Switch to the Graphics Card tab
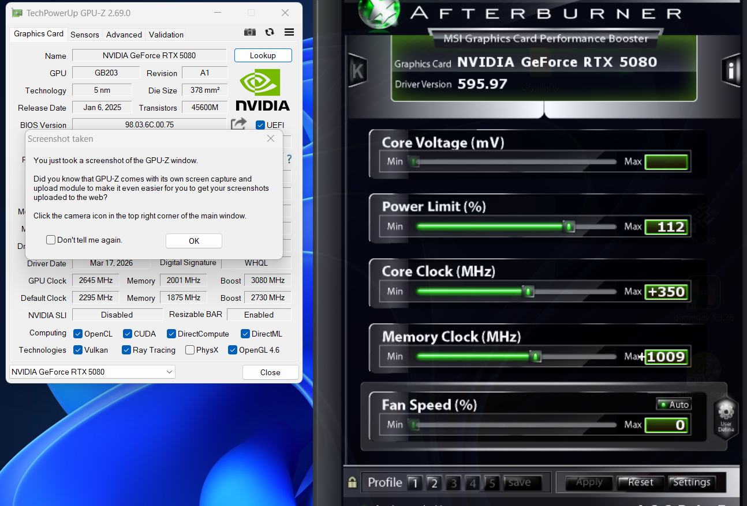This screenshot has width=747, height=506. tap(39, 34)
